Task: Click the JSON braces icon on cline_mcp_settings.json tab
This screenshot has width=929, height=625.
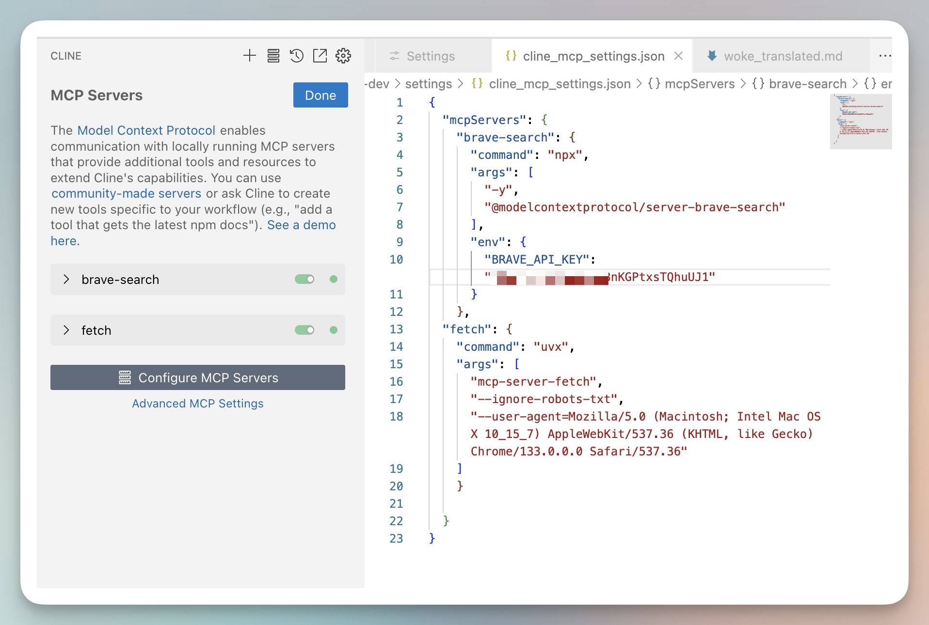Action: 511,56
